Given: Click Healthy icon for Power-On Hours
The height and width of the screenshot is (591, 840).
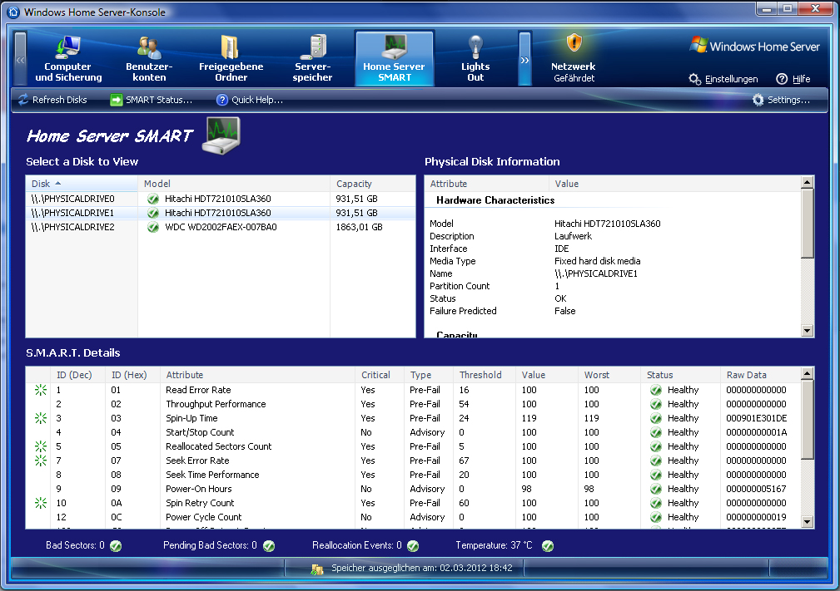Looking at the screenshot, I should pos(656,489).
